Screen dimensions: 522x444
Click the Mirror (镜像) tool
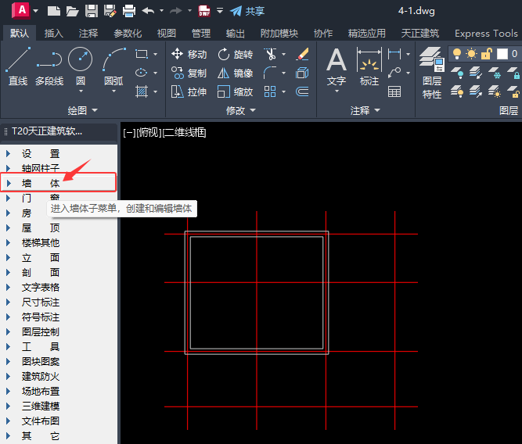pyautogui.click(x=235, y=73)
